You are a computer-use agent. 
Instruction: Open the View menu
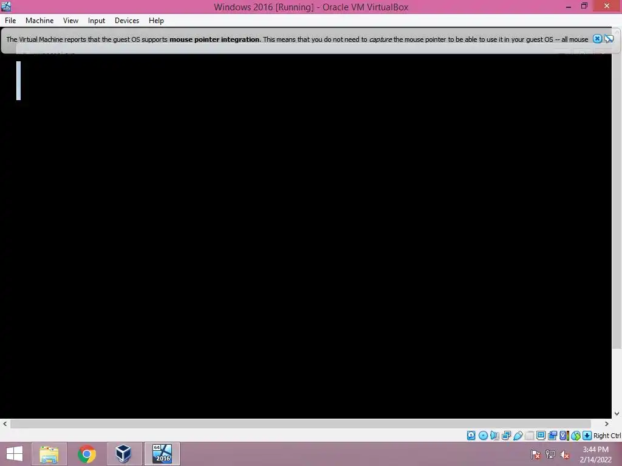tap(70, 21)
